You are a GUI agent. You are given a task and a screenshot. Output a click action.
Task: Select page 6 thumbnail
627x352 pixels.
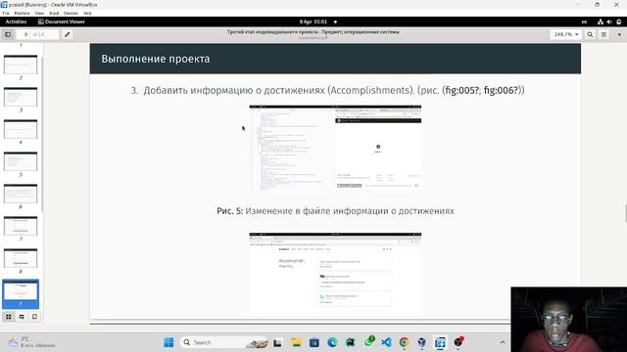(x=21, y=194)
